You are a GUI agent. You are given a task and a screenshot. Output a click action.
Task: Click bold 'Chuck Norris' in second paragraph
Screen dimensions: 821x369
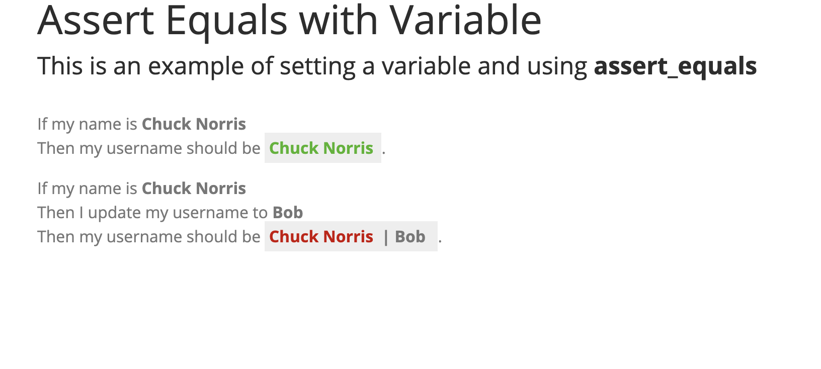(194, 189)
